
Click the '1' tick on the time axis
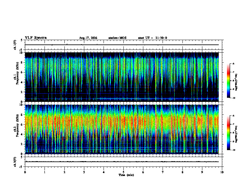45,172
